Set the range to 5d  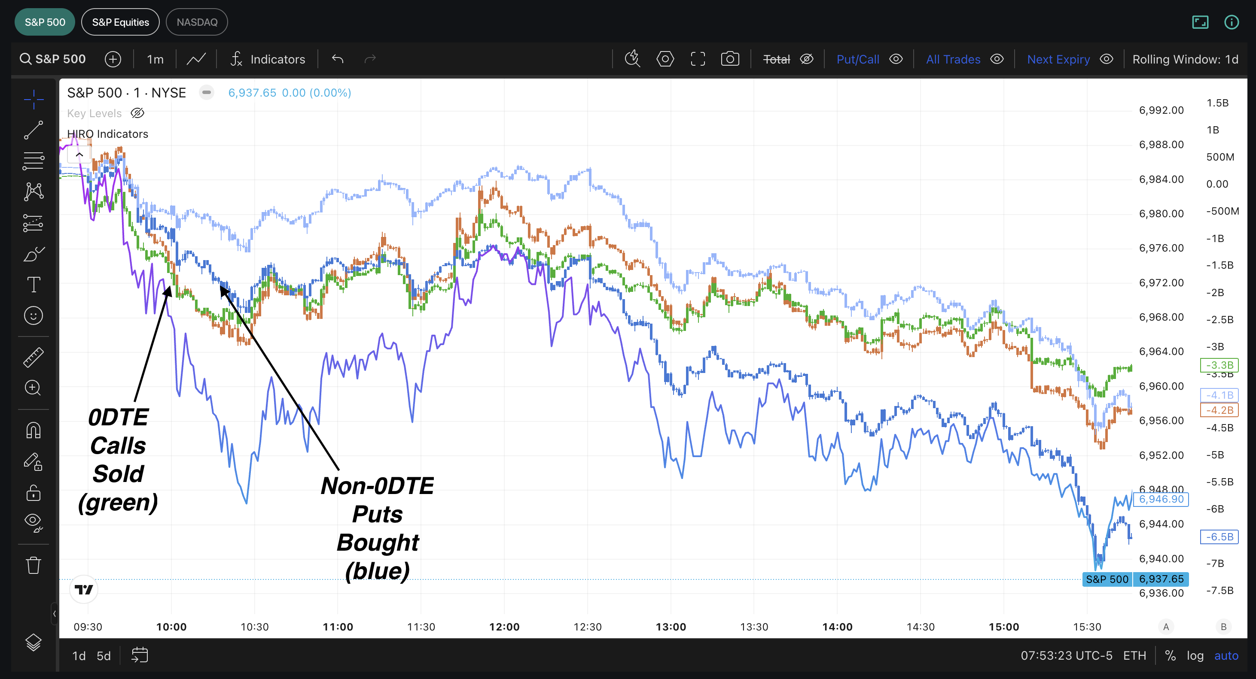pos(104,656)
